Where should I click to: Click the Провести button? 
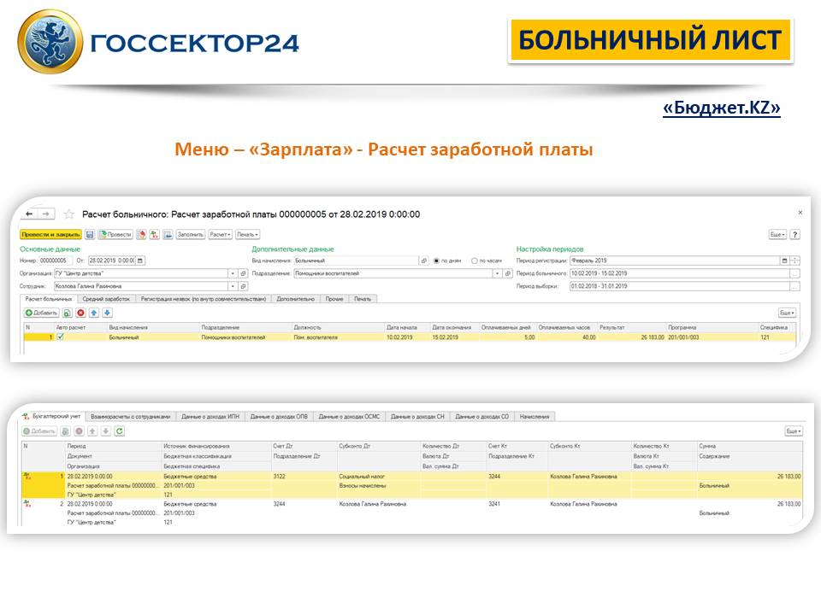click(115, 235)
